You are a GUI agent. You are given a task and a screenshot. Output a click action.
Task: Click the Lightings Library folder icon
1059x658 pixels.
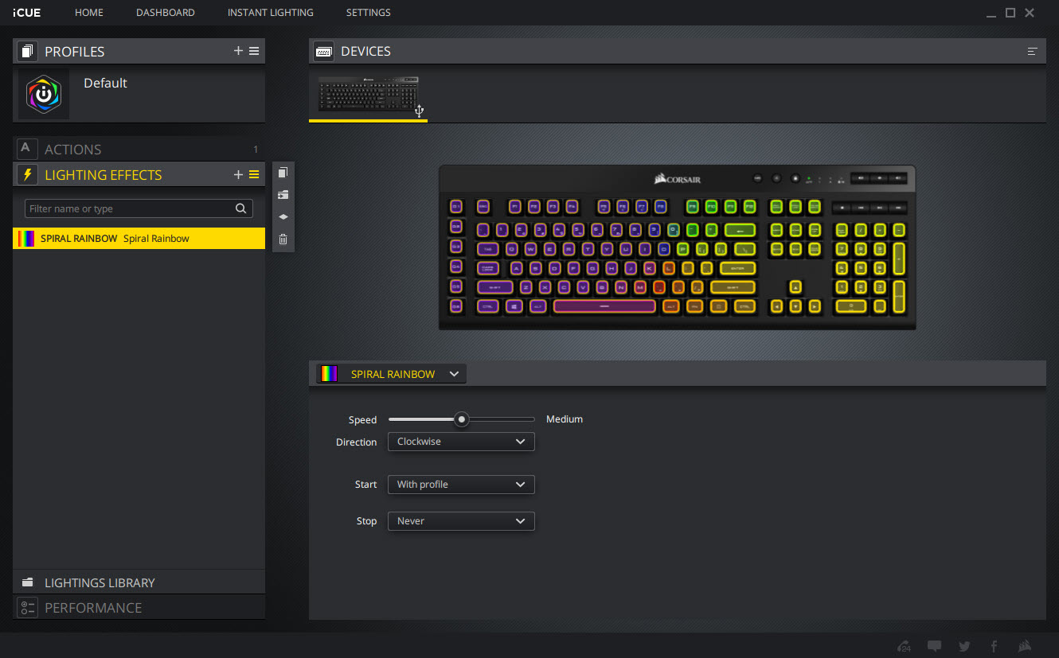tap(28, 582)
